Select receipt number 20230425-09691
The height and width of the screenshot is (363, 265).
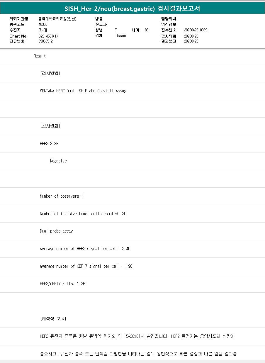pos(196,30)
